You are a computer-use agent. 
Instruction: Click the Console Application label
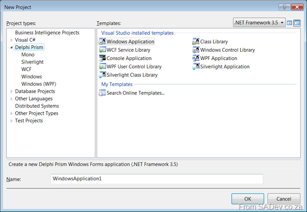click(x=129, y=58)
